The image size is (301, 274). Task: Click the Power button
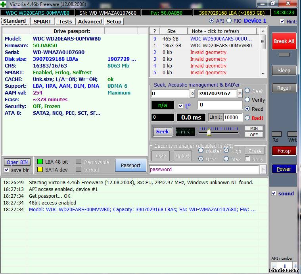(284, 169)
